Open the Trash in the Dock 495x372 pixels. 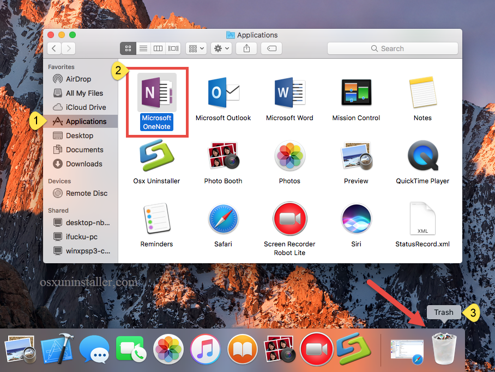(444, 349)
